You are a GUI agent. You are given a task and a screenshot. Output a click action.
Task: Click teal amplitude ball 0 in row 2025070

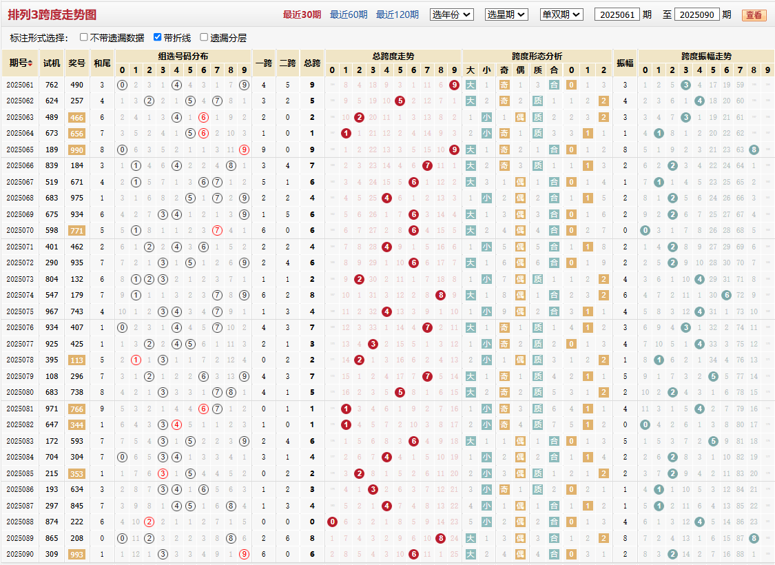pyautogui.click(x=645, y=230)
